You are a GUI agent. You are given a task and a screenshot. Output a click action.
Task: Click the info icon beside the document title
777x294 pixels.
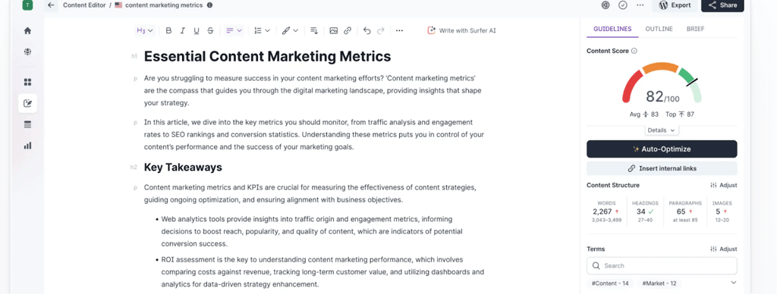(x=209, y=5)
